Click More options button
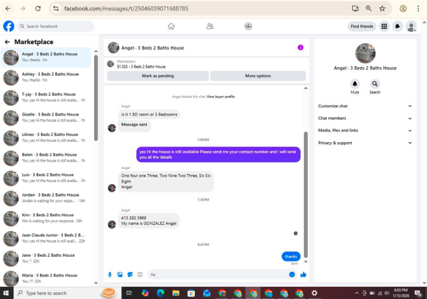The image size is (427, 299). pos(258,76)
